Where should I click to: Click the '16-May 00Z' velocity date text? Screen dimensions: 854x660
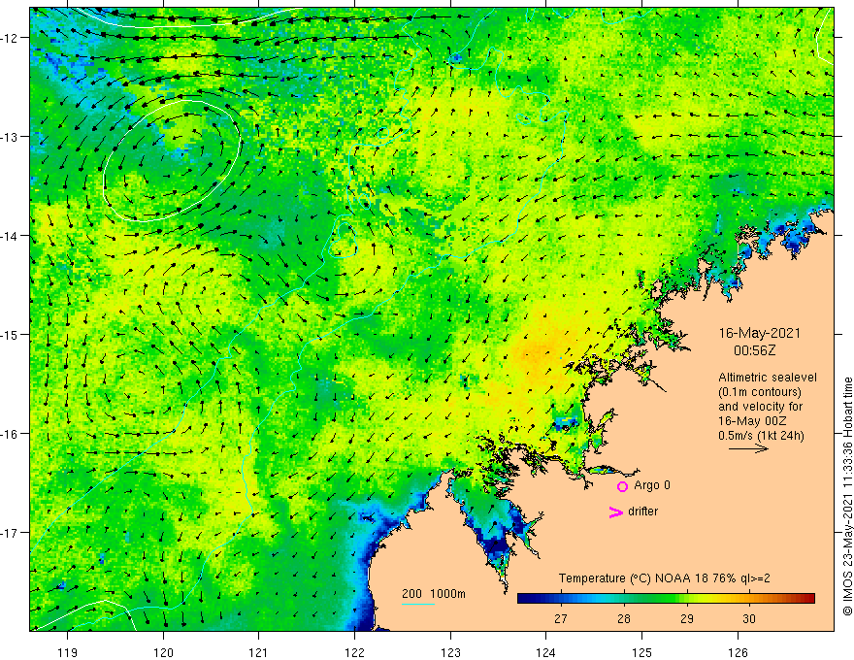coord(751,421)
